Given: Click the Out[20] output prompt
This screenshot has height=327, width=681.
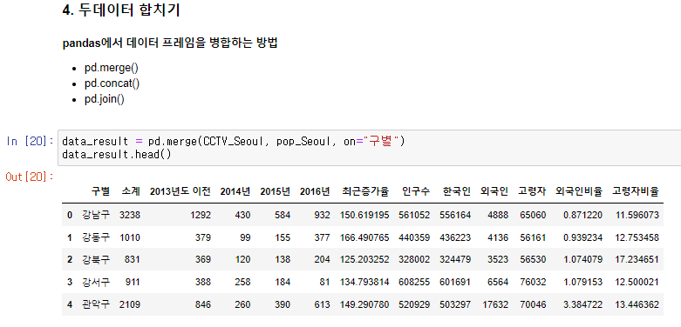Looking at the screenshot, I should [x=30, y=177].
